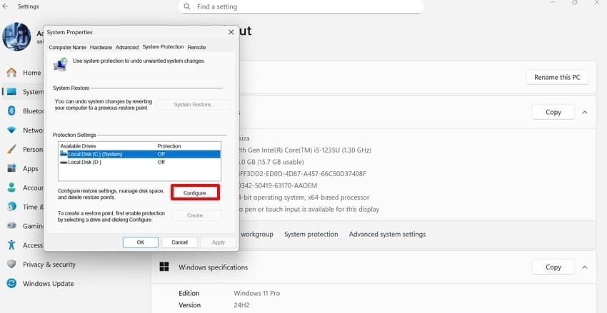Click the search magnifier icon
This screenshot has height=313, width=607.
[x=187, y=6]
